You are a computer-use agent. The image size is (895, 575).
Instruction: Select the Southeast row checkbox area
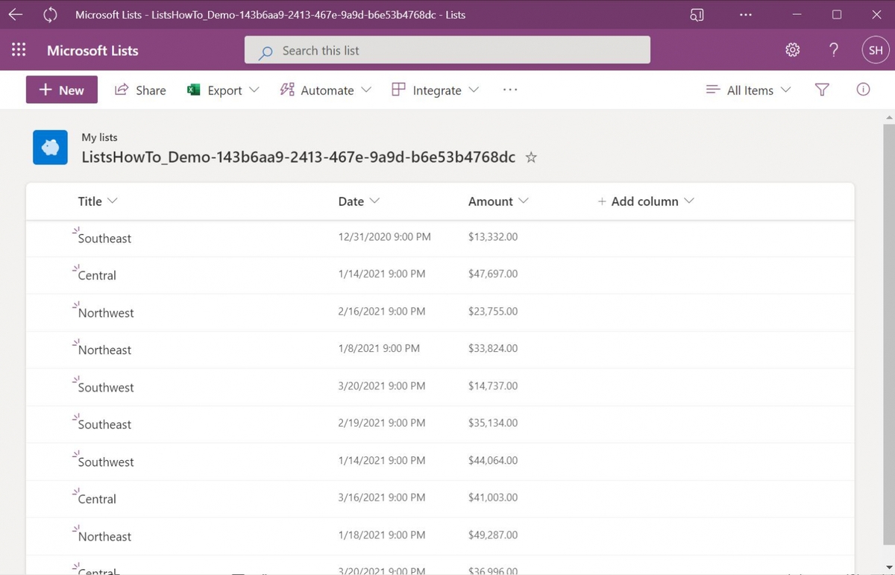pyautogui.click(x=54, y=238)
